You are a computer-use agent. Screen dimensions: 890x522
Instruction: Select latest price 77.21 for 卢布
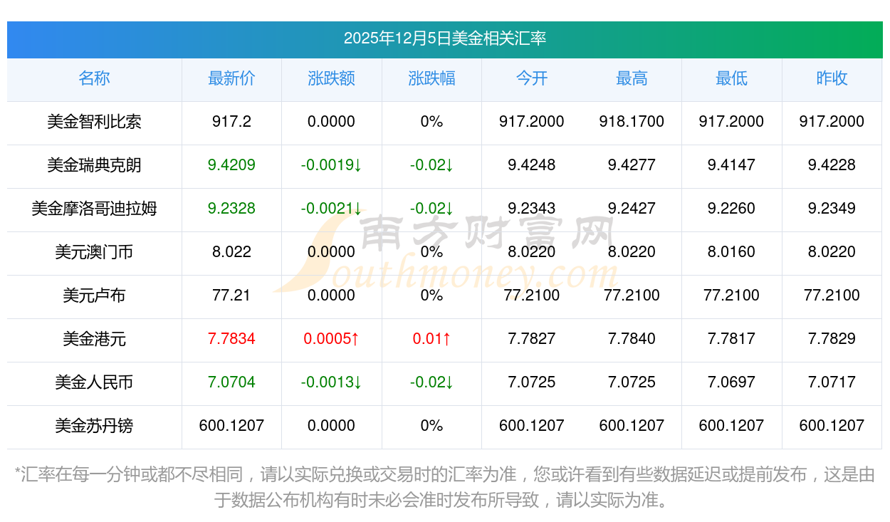click(231, 296)
